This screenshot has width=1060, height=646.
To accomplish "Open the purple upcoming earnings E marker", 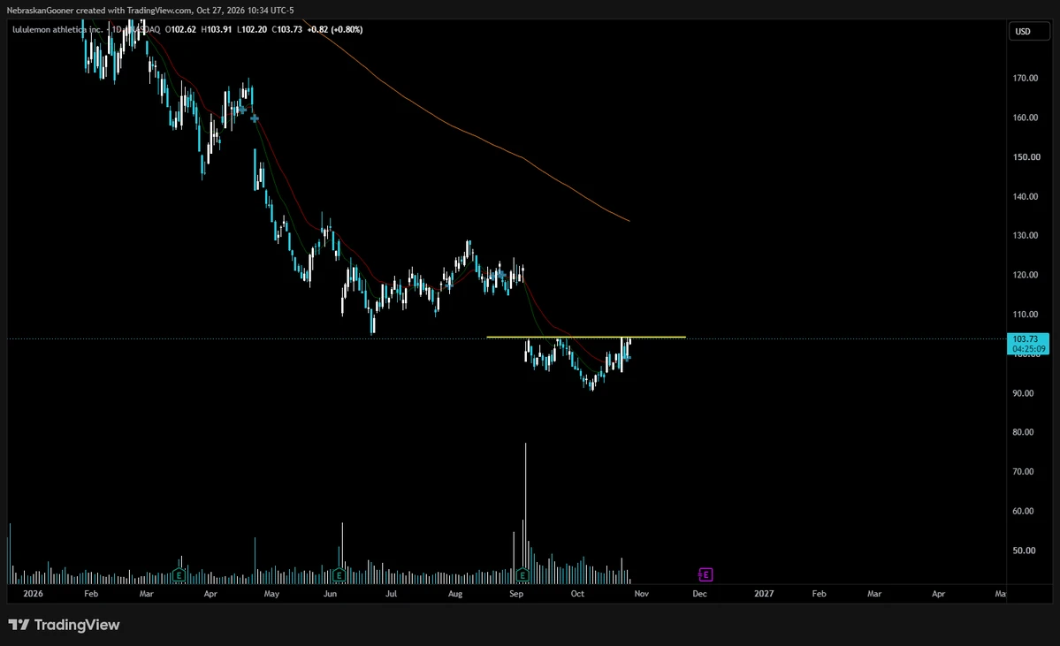I will point(705,575).
